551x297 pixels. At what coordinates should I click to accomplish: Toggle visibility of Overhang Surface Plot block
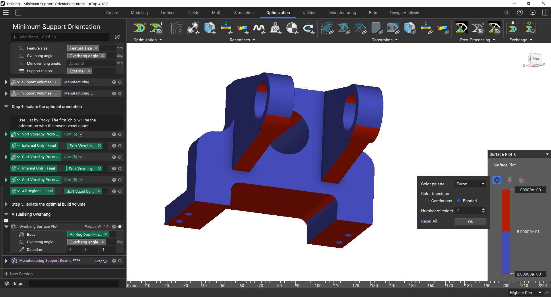tap(120, 227)
